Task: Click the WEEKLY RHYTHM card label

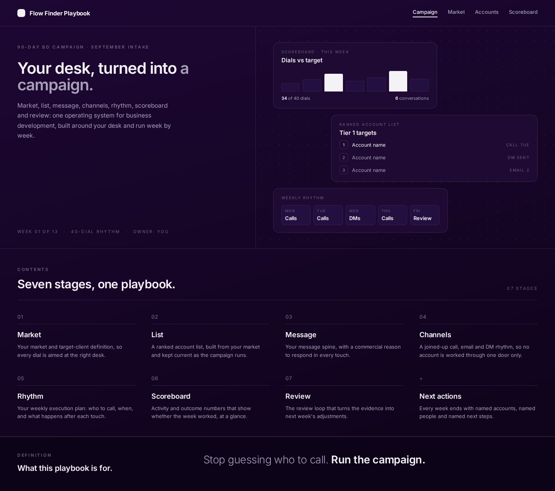Action: point(303,198)
